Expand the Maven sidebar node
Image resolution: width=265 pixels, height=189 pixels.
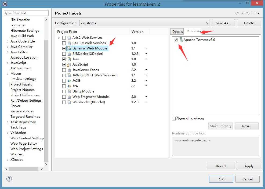pyautogui.click(x=8, y=74)
